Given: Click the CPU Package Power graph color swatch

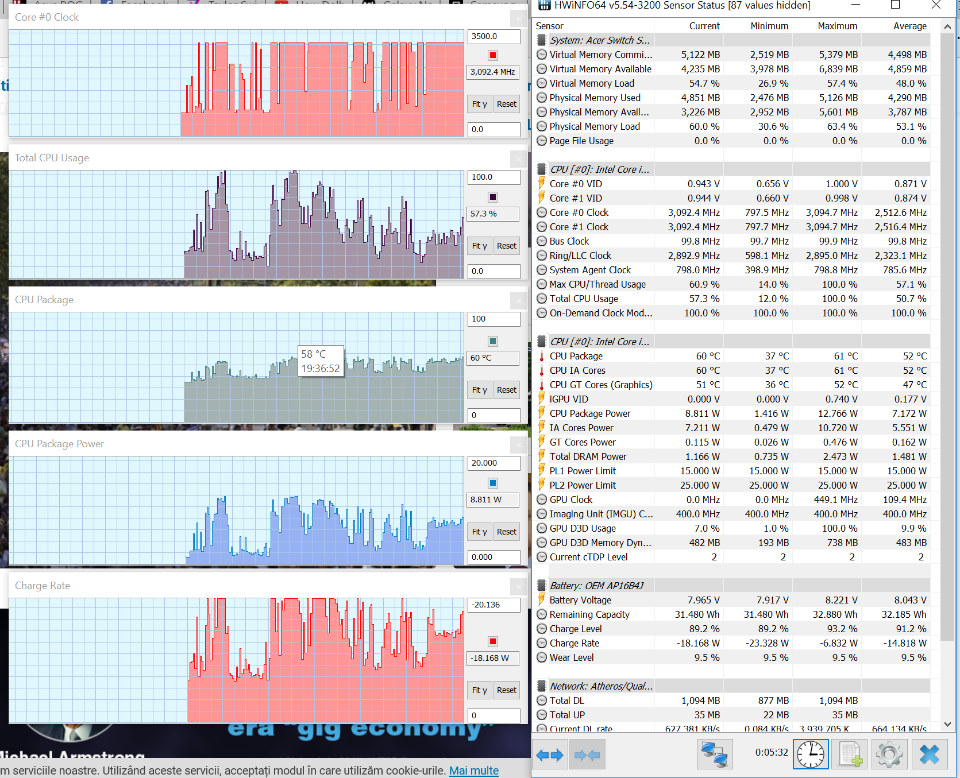Looking at the screenshot, I should 493,483.
